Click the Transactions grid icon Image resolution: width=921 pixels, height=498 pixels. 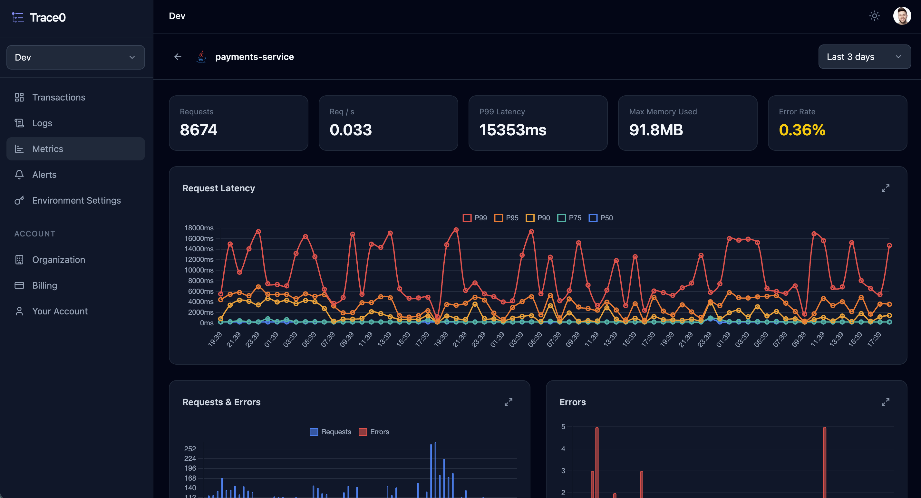19,97
